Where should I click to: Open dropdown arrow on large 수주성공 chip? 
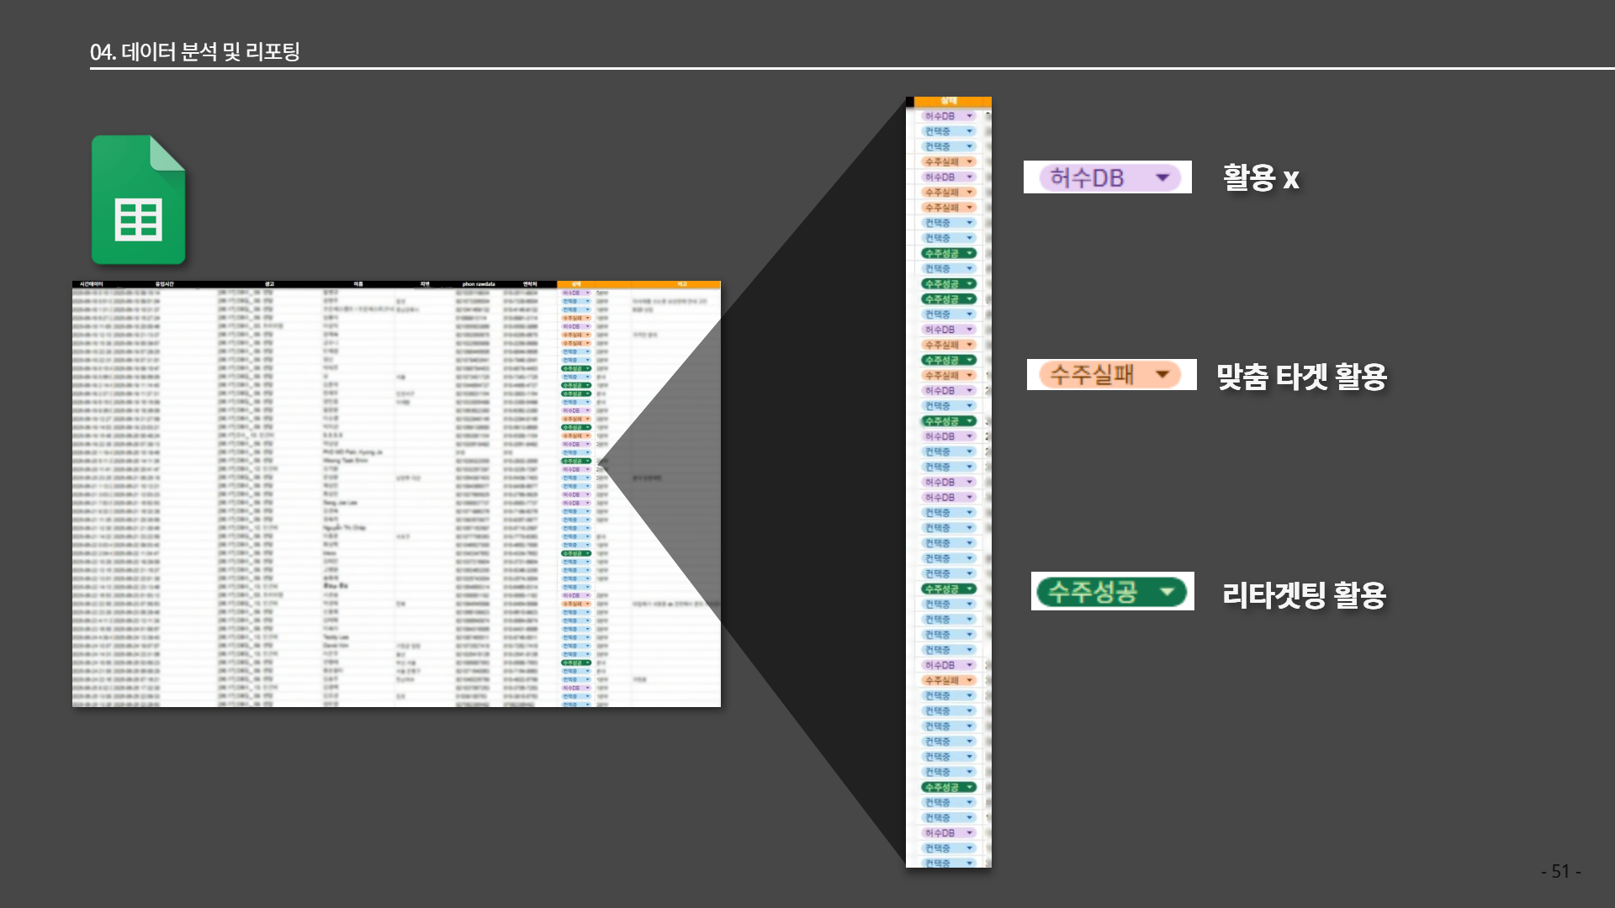coord(1167,592)
